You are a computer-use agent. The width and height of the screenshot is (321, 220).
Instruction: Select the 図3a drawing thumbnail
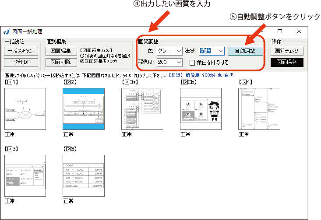pos(142,108)
